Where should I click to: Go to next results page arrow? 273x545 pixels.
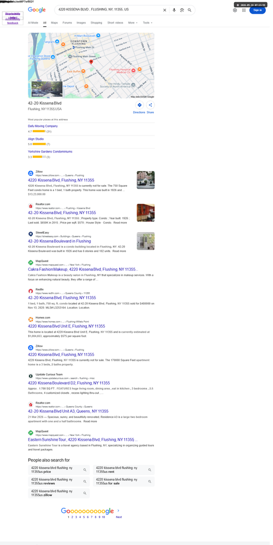[x=118, y=511]
